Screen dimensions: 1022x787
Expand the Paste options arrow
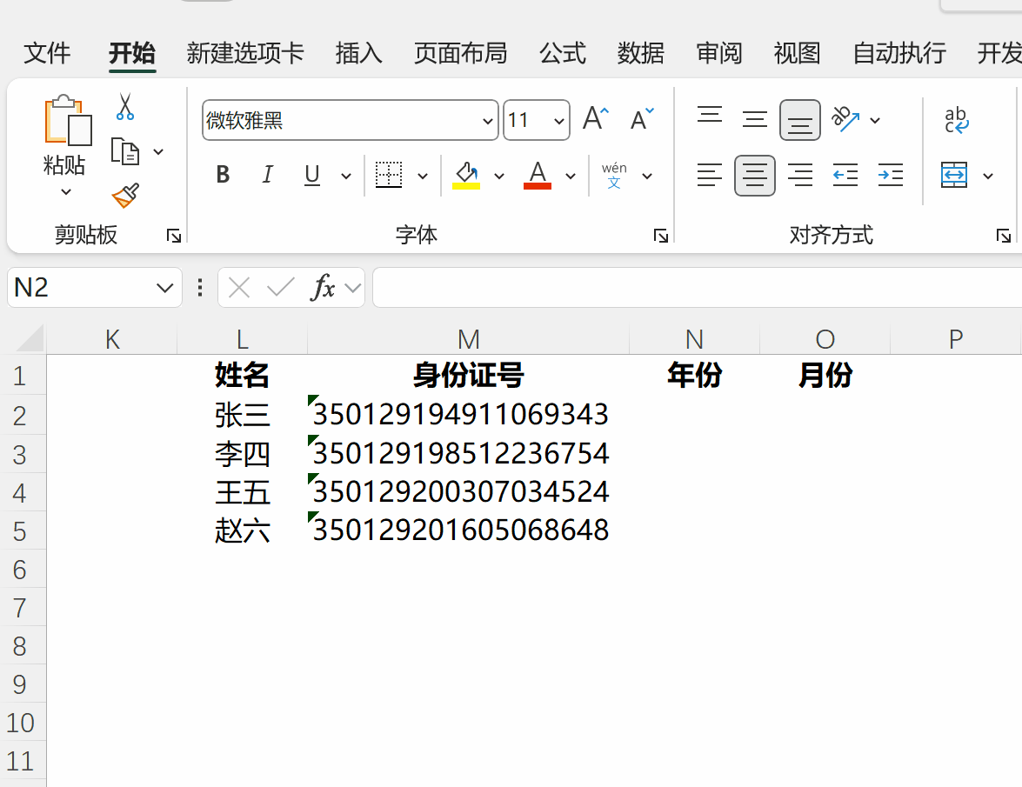coord(66,191)
